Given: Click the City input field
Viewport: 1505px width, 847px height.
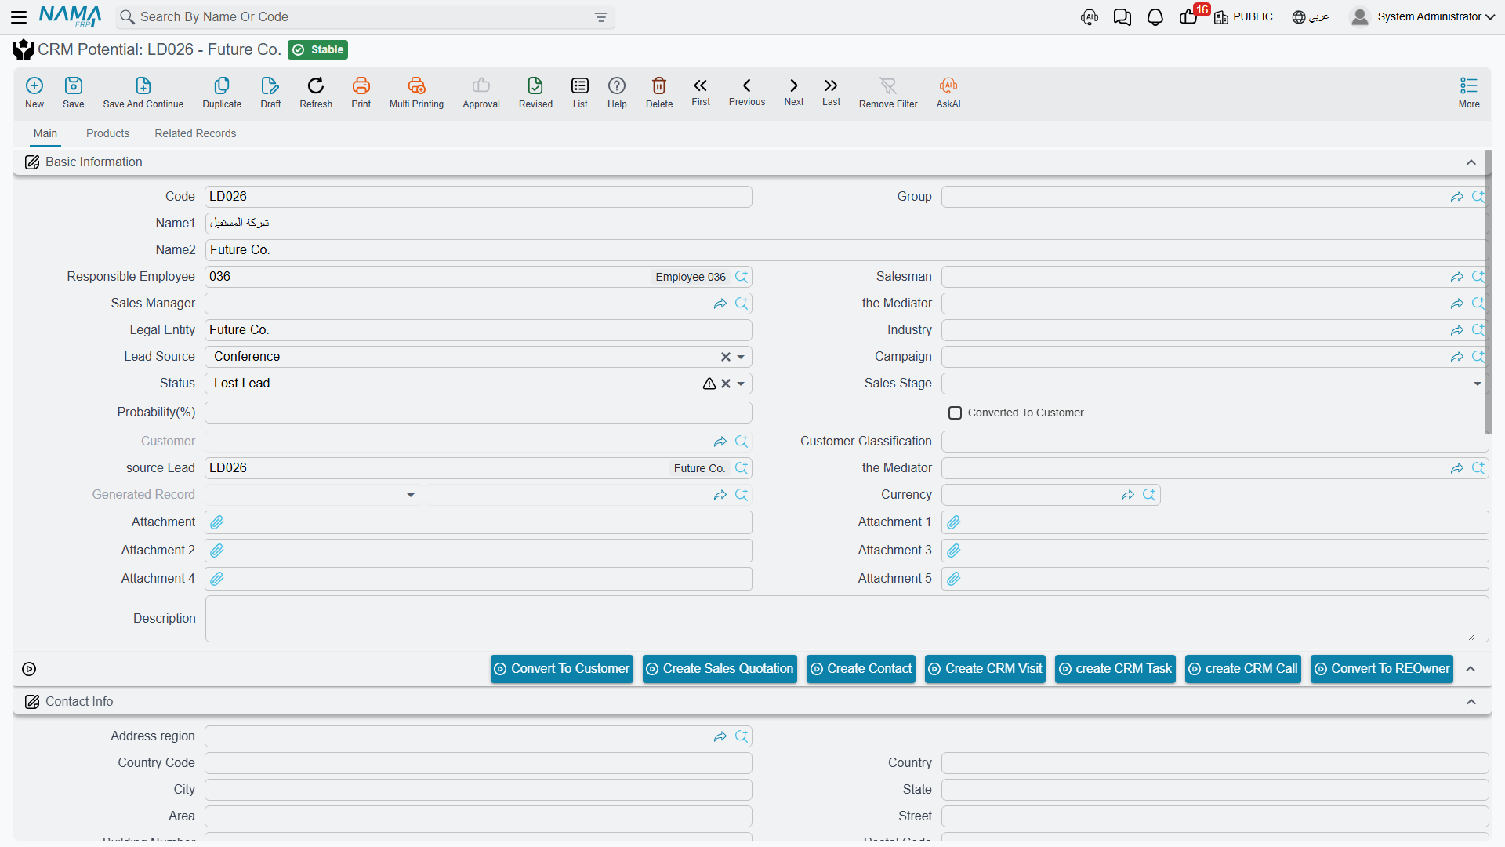Looking at the screenshot, I should (478, 790).
